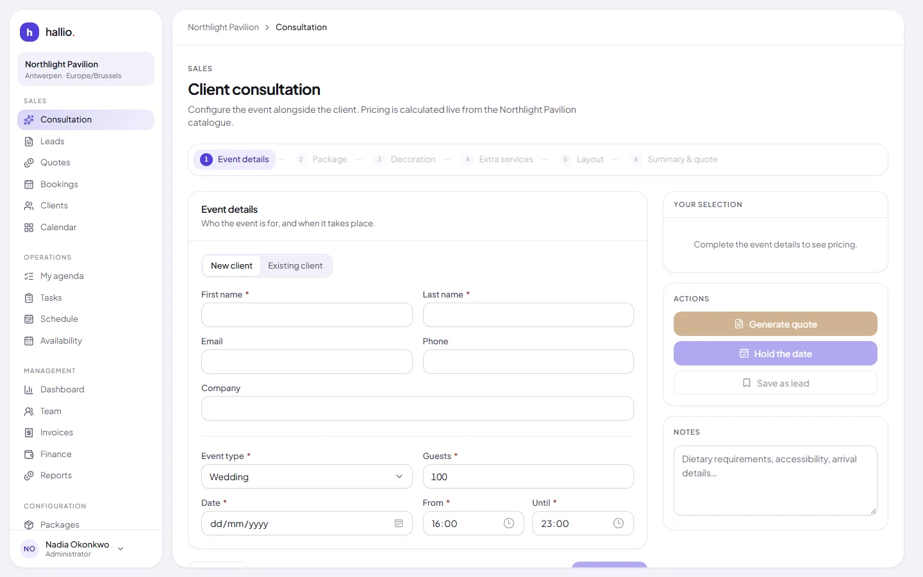Go to the Package step
The height and width of the screenshot is (577, 923).
point(322,160)
